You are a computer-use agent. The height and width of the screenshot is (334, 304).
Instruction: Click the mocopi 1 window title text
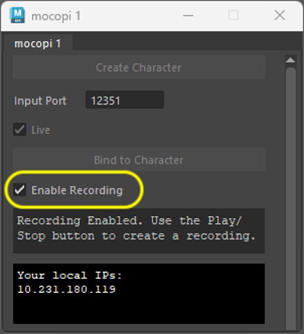pos(56,16)
